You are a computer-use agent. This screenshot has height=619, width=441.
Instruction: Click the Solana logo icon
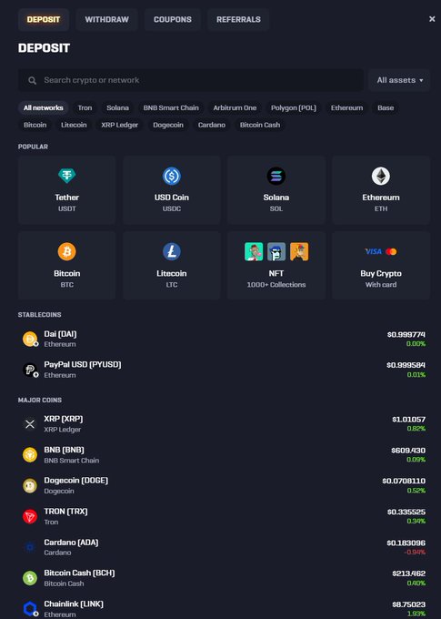tap(276, 176)
